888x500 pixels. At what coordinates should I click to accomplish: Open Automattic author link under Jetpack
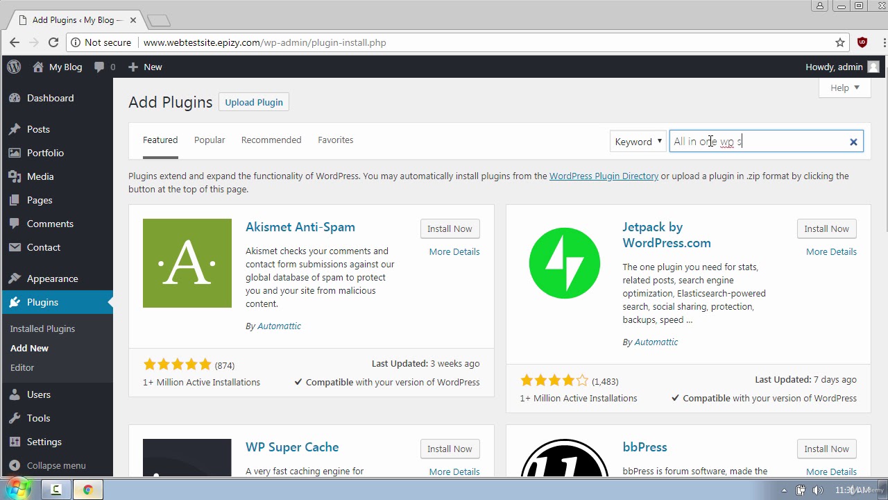click(x=656, y=342)
